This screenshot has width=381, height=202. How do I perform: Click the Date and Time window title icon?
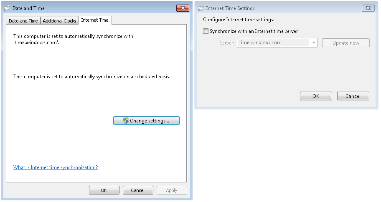pyautogui.click(x=8, y=8)
